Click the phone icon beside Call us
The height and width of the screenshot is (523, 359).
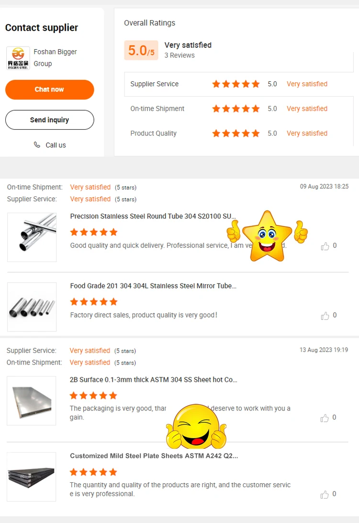[37, 145]
